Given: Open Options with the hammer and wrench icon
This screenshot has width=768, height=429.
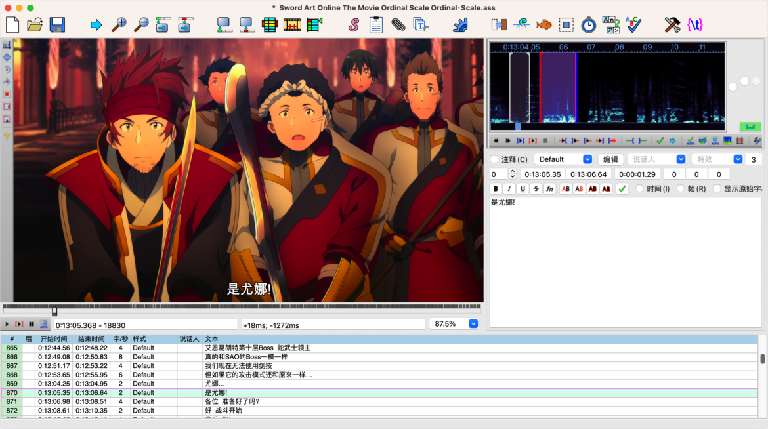Looking at the screenshot, I should point(672,24).
